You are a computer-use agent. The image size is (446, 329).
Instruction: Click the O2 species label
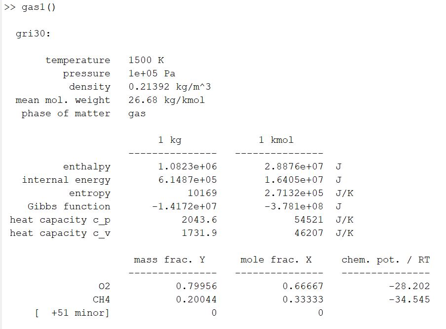[105, 286]
